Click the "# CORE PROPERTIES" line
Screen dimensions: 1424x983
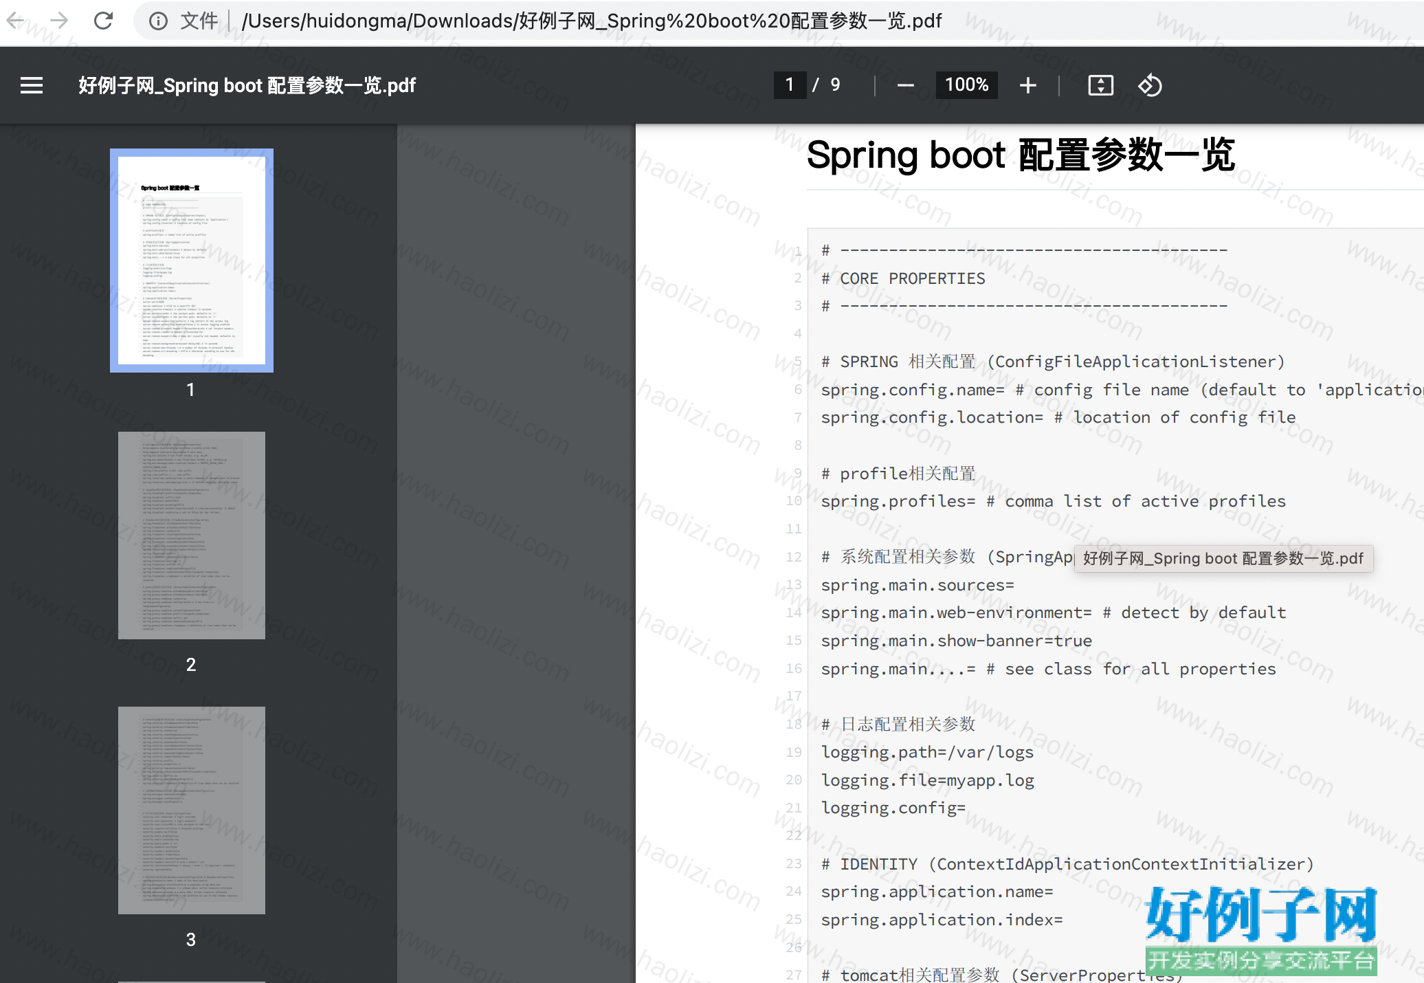pyautogui.click(x=903, y=278)
